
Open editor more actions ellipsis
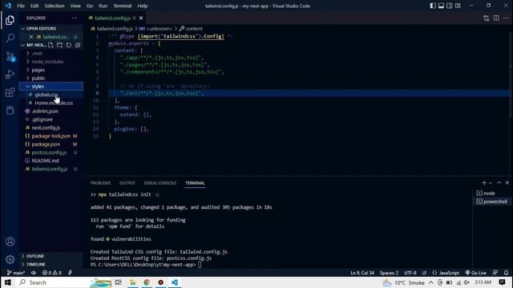tap(506, 18)
